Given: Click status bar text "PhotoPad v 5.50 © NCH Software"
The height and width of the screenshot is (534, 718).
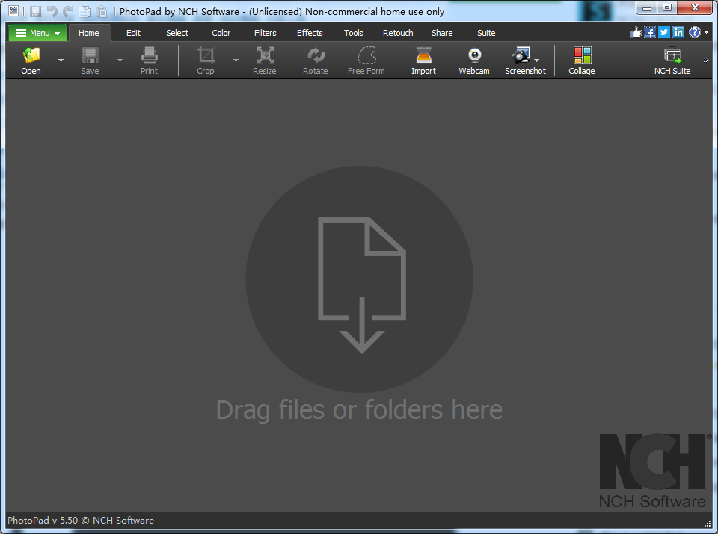Looking at the screenshot, I should (81, 521).
